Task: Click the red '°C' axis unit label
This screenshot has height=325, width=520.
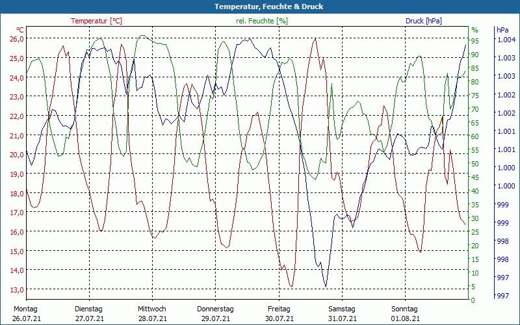Action: point(19,30)
